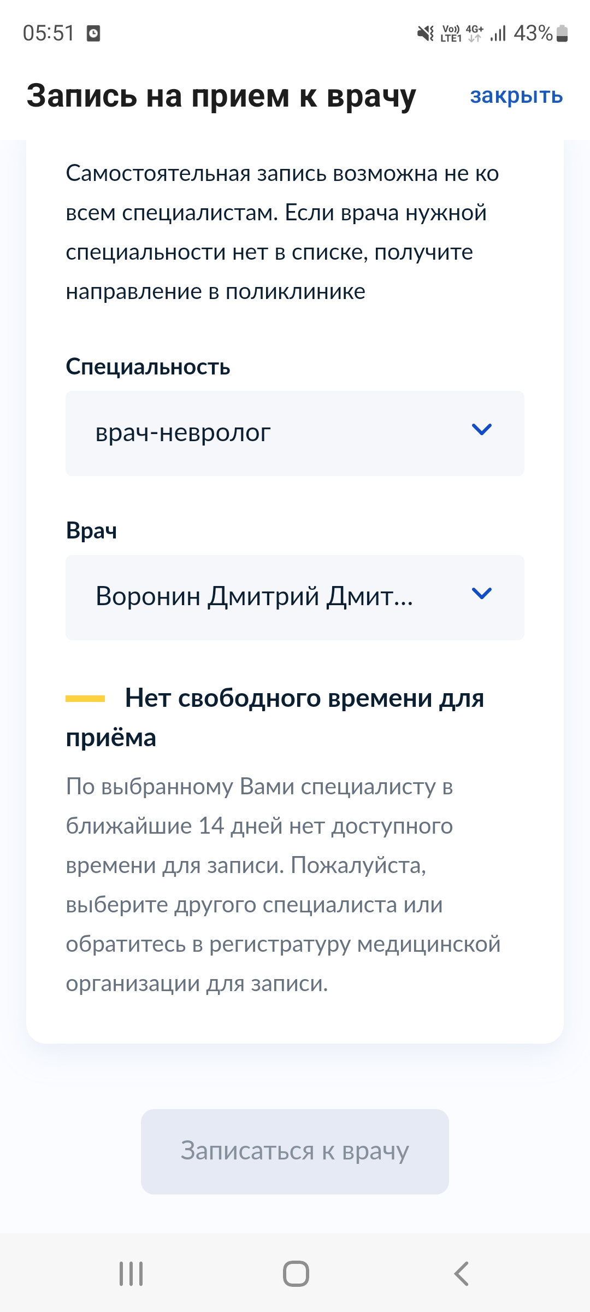Tap the muted sound status icon
Viewport: 590px width, 1312px height.
click(x=425, y=33)
